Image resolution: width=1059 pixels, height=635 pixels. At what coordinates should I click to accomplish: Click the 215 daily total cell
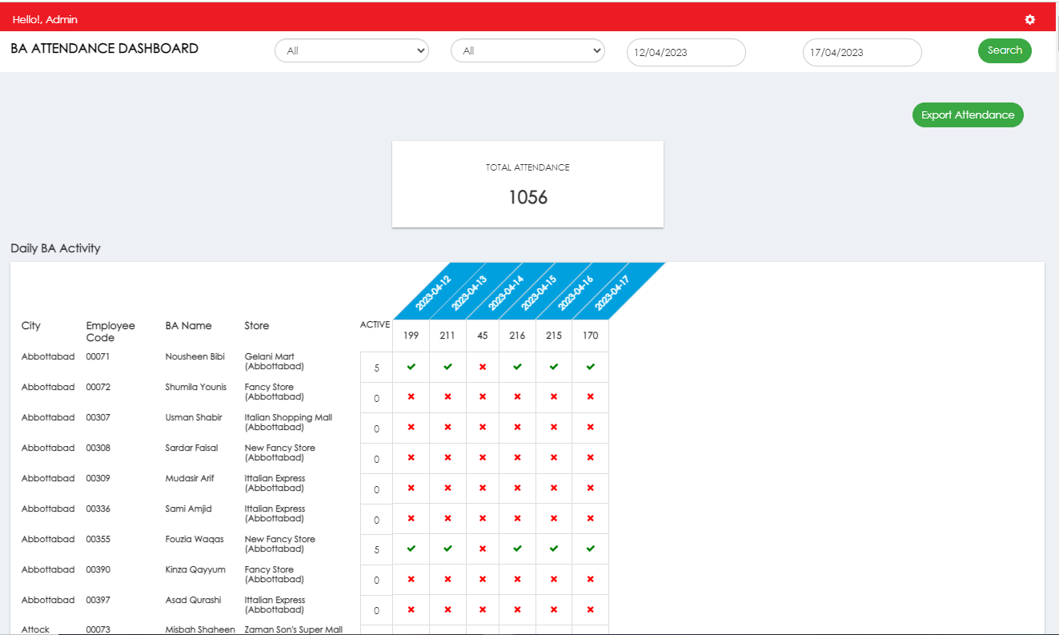click(554, 336)
